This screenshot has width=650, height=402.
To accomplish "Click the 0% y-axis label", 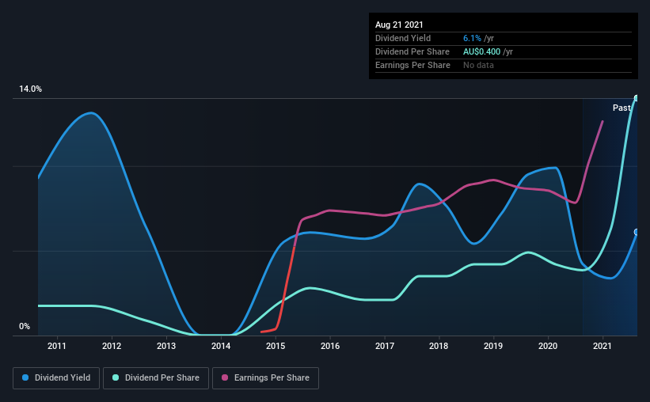I will point(25,327).
